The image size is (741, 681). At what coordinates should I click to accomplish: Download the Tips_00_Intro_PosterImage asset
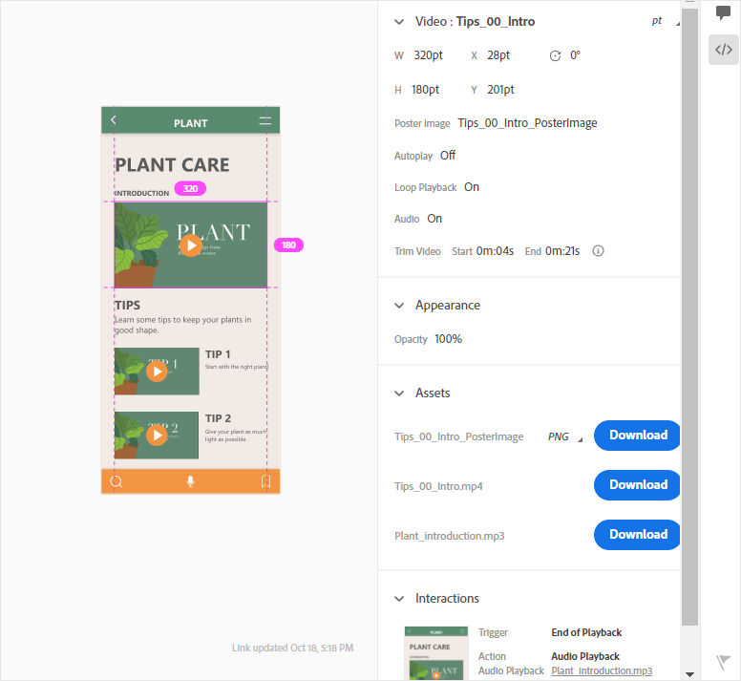[637, 436]
